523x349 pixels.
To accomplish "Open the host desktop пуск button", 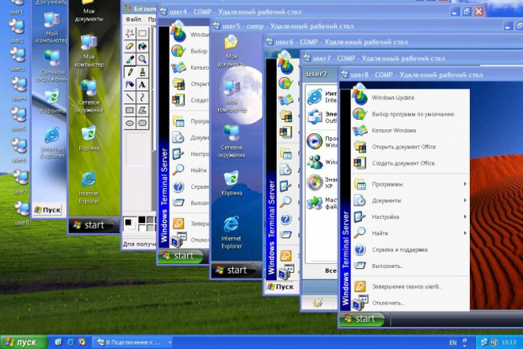I will point(23,343).
